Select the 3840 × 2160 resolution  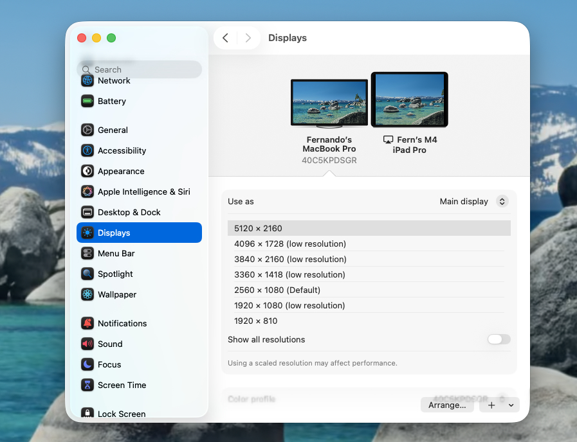point(290,259)
